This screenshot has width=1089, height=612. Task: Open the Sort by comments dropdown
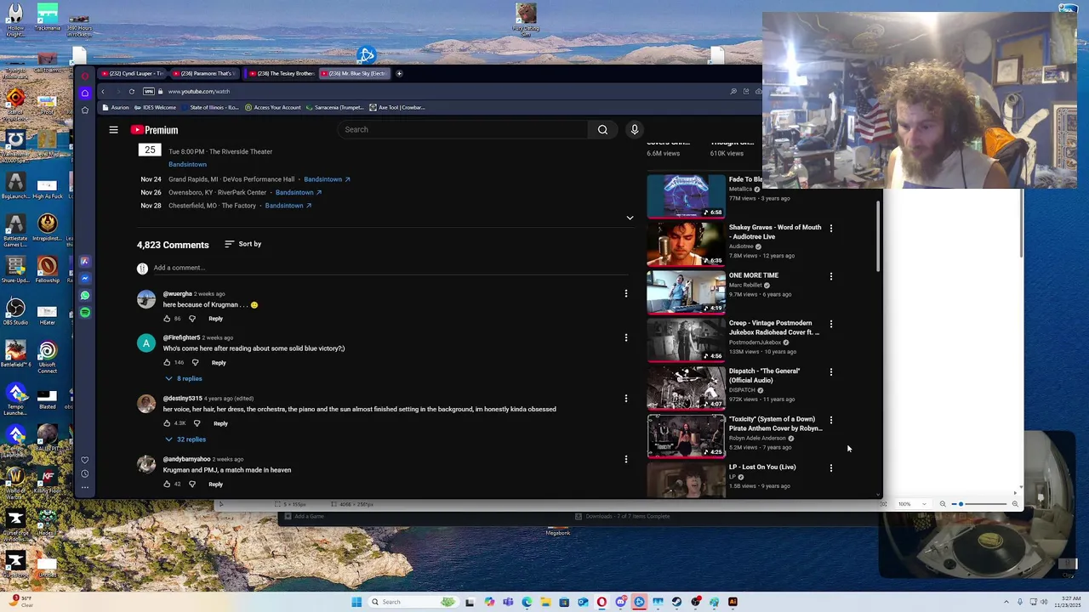coord(243,244)
